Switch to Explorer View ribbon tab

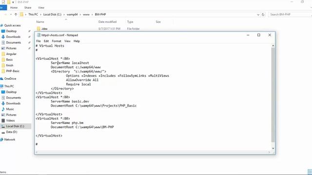(x=41, y=8)
